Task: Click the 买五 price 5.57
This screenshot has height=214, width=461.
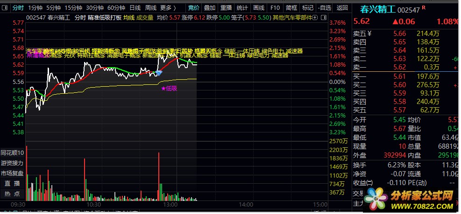Action: pos(400,110)
